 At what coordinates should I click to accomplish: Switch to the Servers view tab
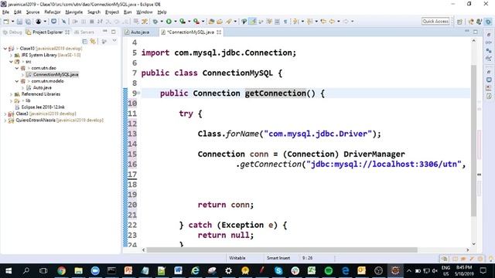click(84, 32)
